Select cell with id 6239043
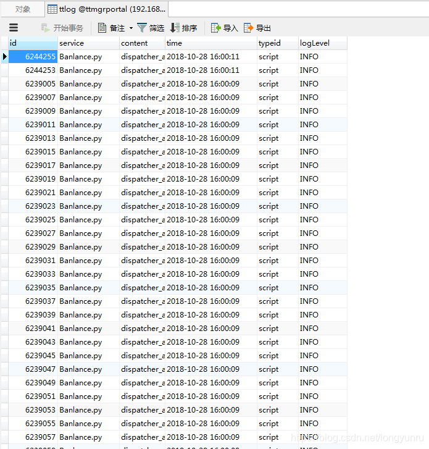429x449 pixels. click(33, 342)
